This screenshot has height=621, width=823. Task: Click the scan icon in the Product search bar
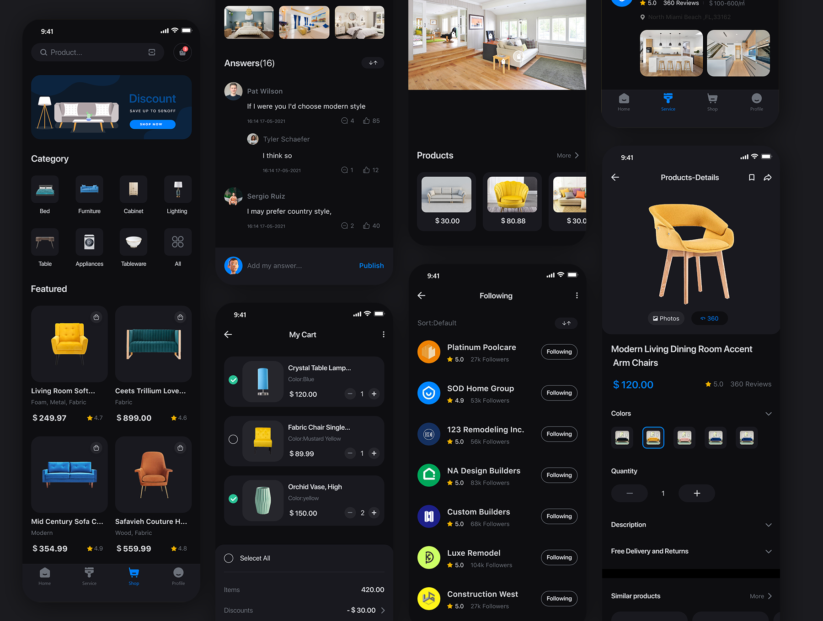tap(152, 53)
